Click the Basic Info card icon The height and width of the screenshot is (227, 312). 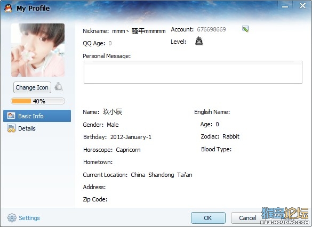point(11,116)
